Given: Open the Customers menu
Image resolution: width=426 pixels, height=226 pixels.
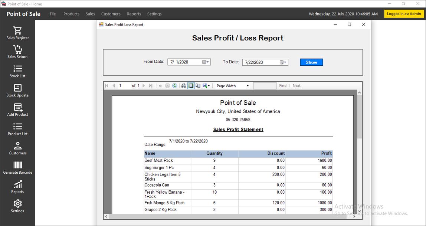Looking at the screenshot, I should click(x=111, y=14).
